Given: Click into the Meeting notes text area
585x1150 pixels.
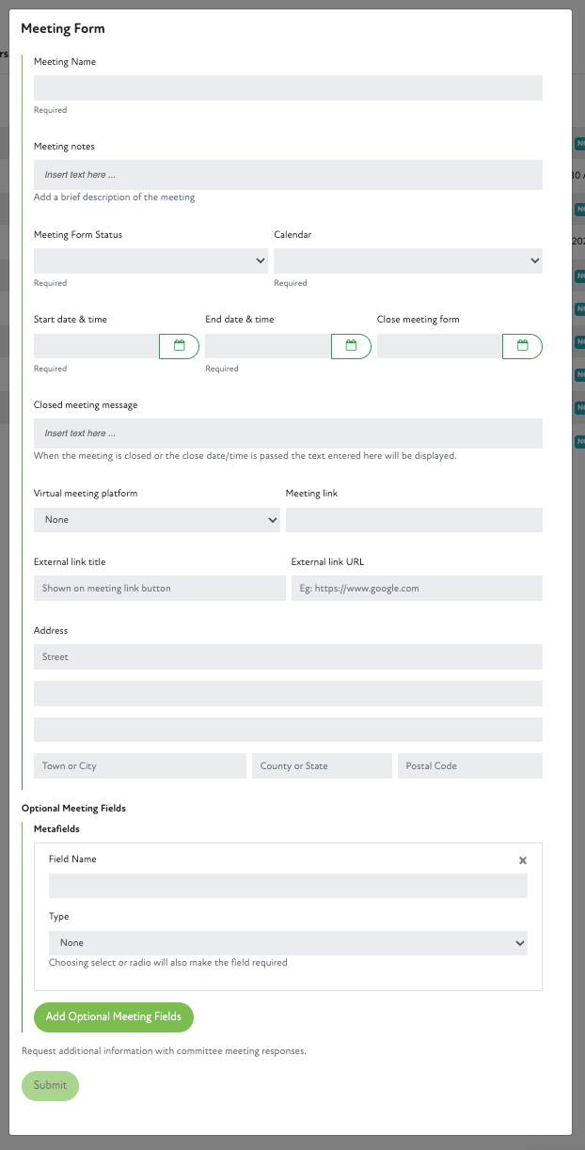Looking at the screenshot, I should point(288,175).
